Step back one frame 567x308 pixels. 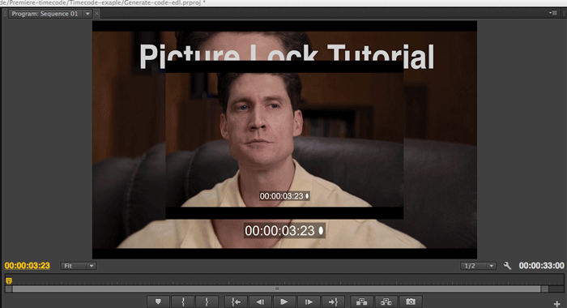(260, 302)
